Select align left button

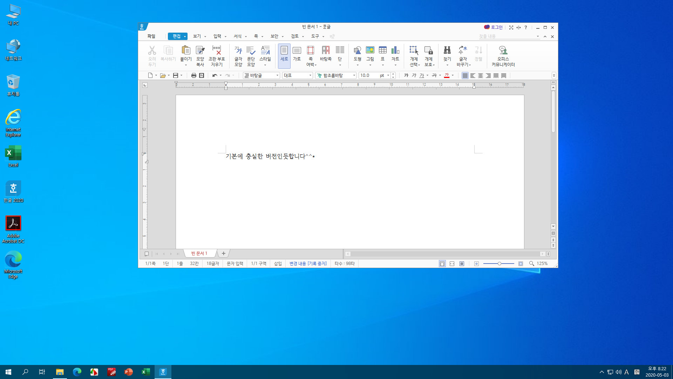coord(473,75)
